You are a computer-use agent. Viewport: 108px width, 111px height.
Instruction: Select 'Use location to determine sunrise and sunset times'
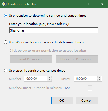pyautogui.click(x=45, y=16)
